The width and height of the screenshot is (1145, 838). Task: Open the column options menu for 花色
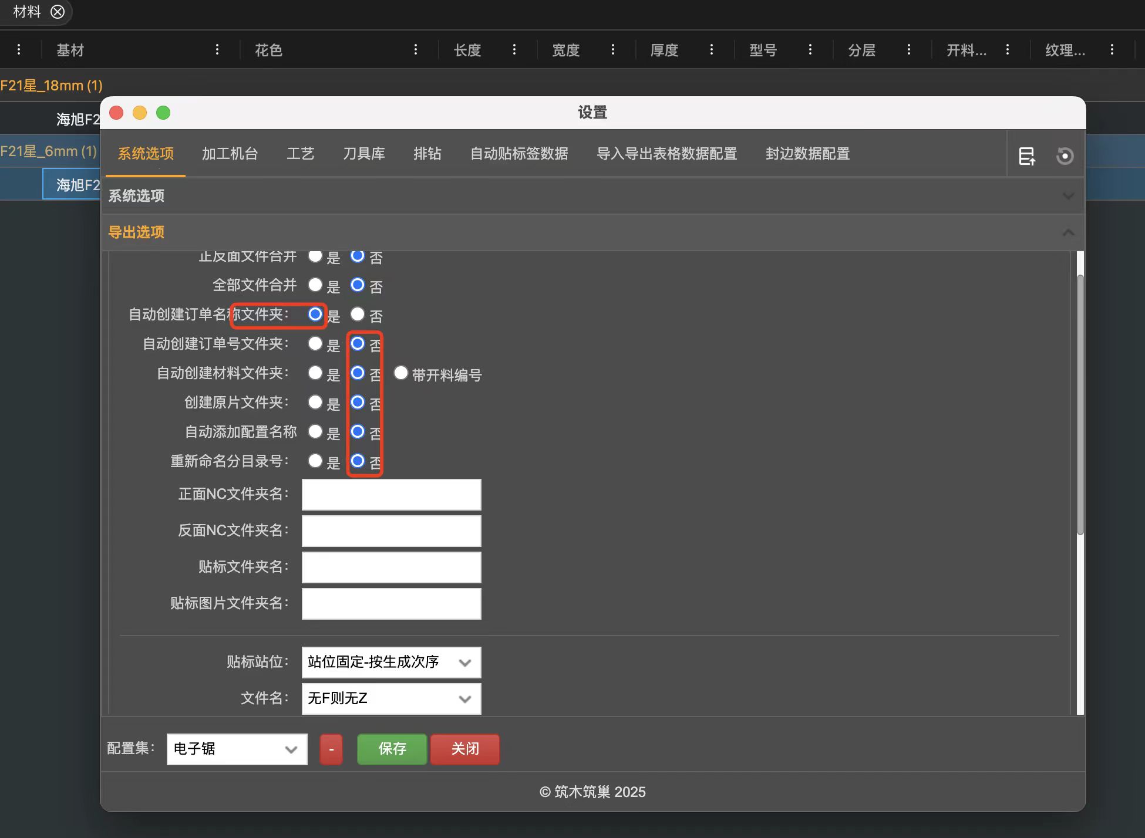pyautogui.click(x=416, y=50)
